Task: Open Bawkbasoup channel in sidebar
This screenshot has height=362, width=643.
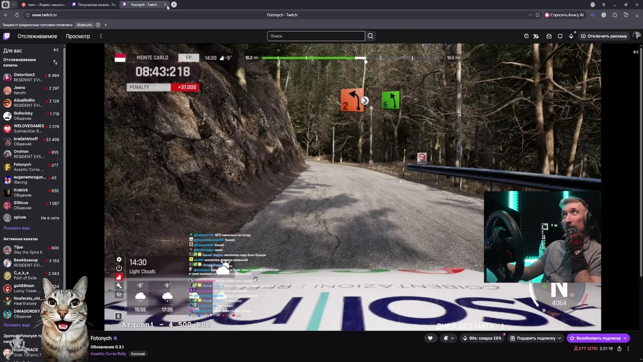Action: point(31,263)
